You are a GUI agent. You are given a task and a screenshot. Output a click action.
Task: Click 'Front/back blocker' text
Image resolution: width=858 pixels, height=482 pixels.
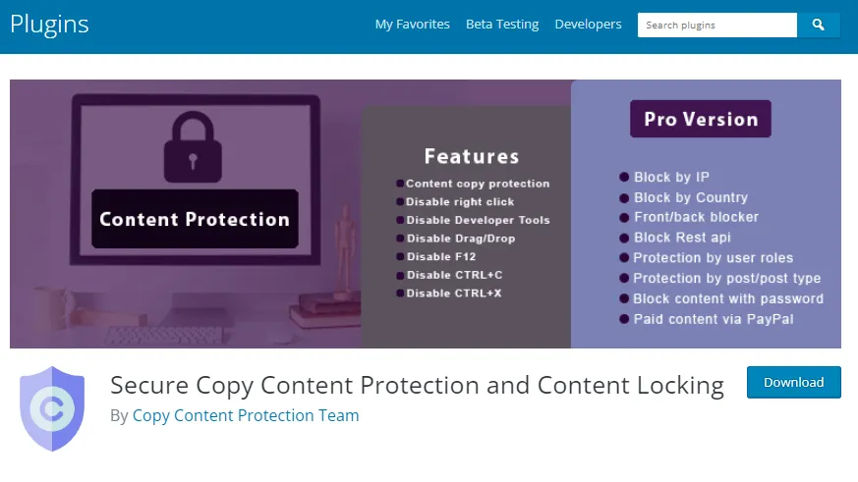[x=696, y=217]
